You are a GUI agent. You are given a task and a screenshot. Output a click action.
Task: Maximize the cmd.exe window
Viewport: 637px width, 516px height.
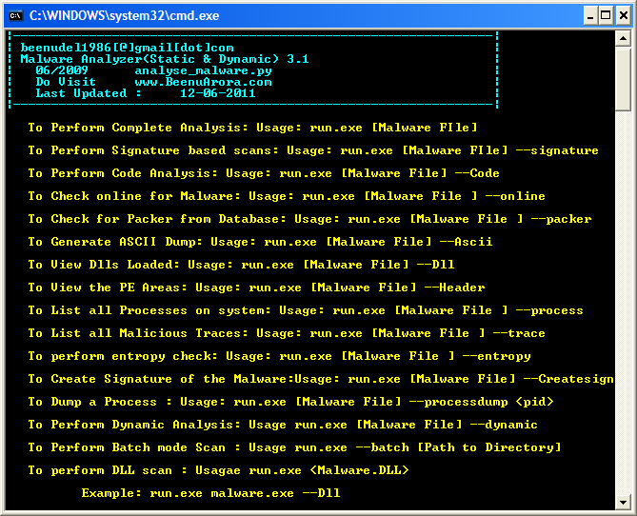[606, 16]
